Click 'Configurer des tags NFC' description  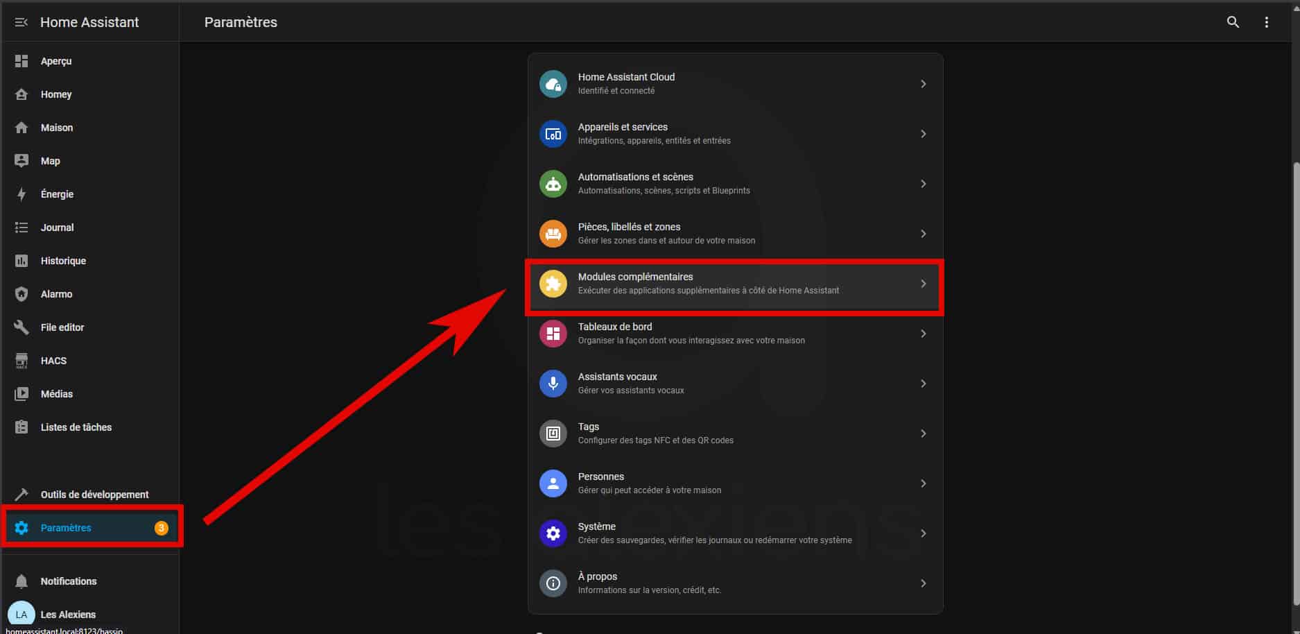click(656, 440)
